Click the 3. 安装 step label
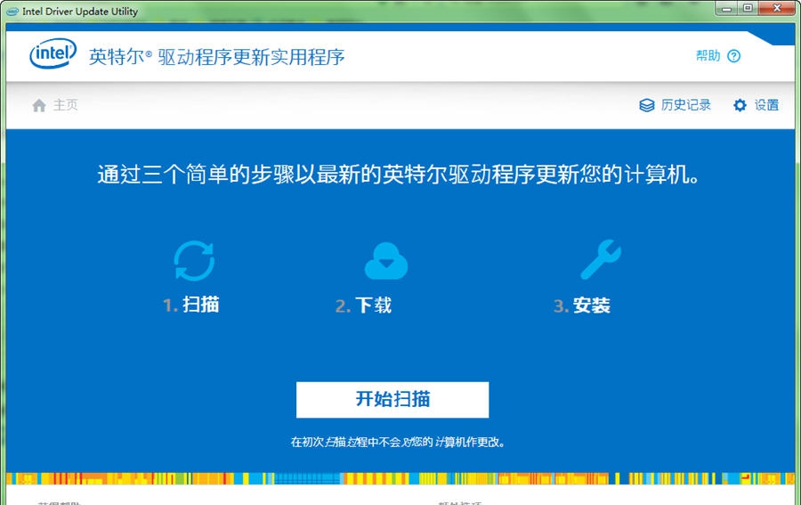The image size is (801, 505). pos(582,305)
